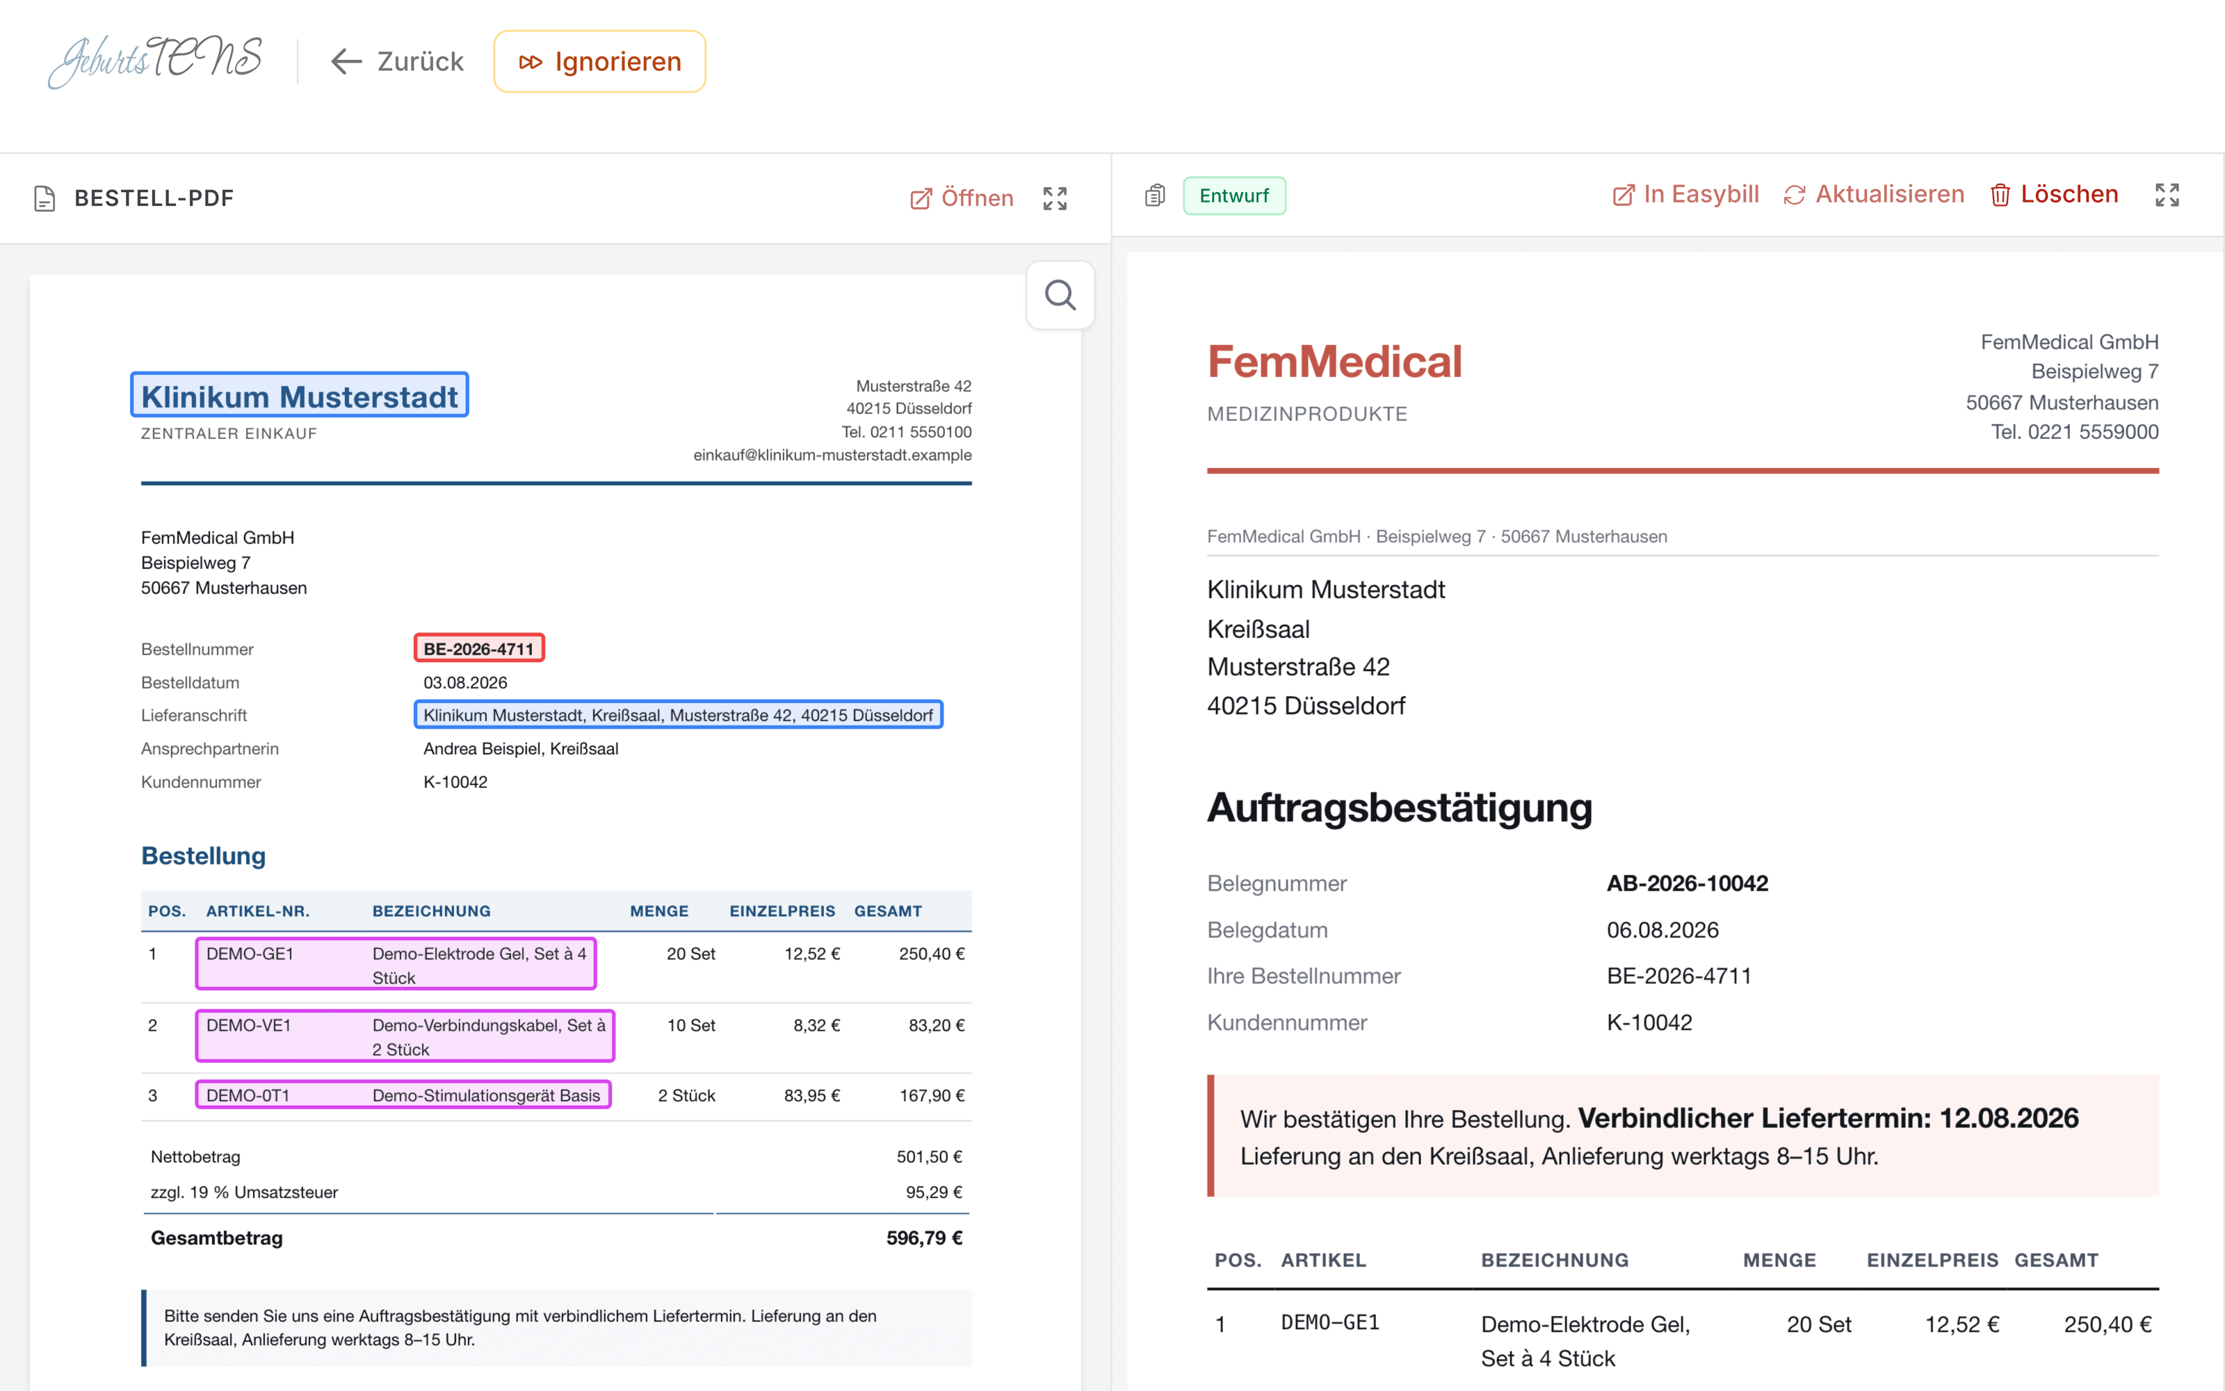Click the magnifier search icon on PDF
The width and height of the screenshot is (2225, 1391).
point(1060,294)
